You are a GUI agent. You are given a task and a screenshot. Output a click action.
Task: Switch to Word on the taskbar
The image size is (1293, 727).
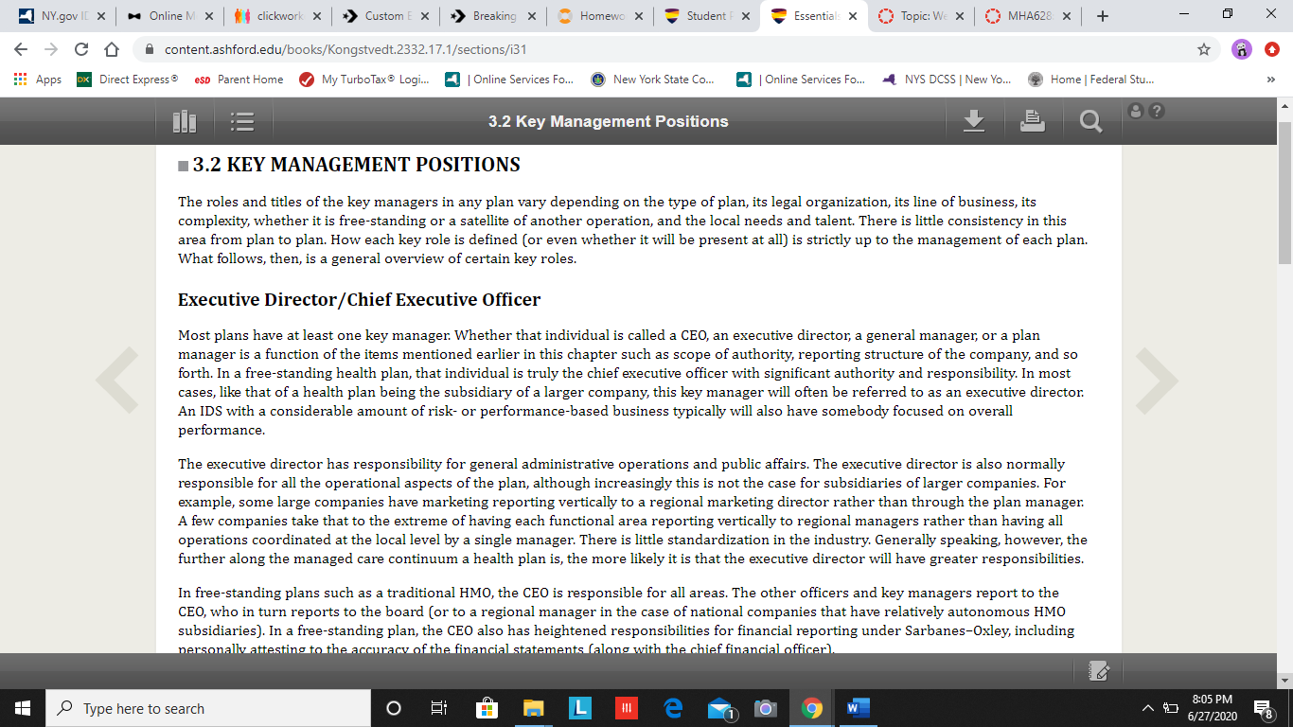pyautogui.click(x=859, y=708)
